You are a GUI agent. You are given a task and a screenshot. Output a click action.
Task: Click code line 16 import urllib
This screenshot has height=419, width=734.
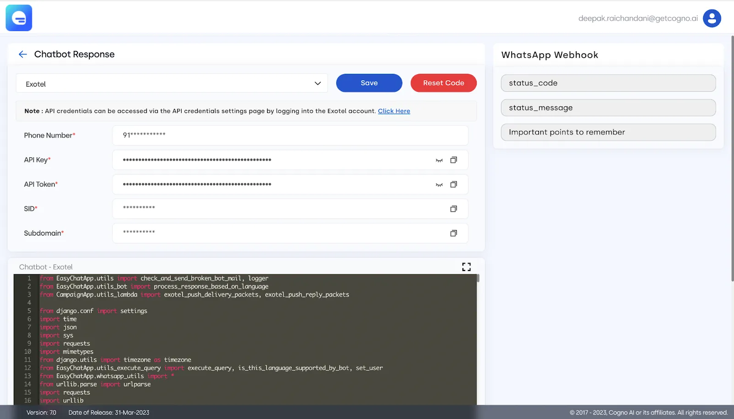[61, 401]
